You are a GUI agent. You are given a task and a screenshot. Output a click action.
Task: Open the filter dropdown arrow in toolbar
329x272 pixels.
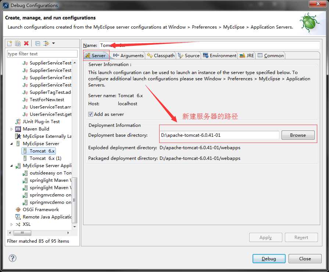point(54,43)
